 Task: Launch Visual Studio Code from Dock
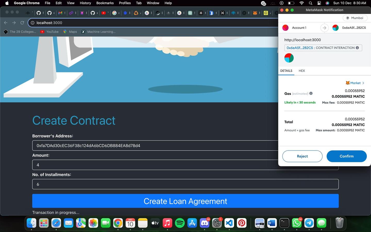coord(229,223)
